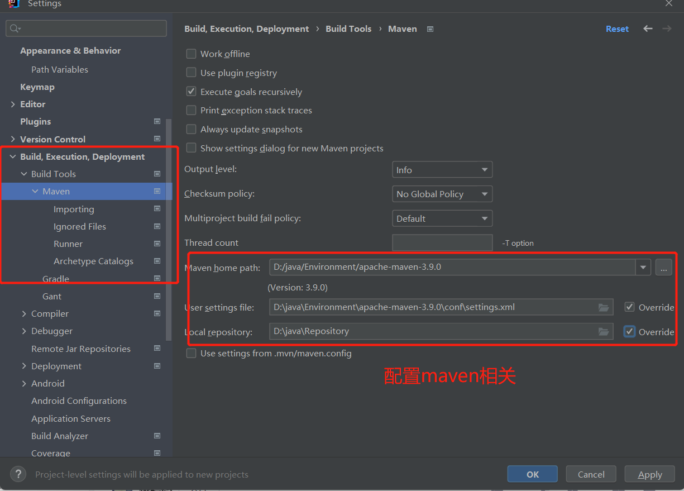Enable Use plugin registry checkbox
This screenshot has width=684, height=491.
[191, 73]
